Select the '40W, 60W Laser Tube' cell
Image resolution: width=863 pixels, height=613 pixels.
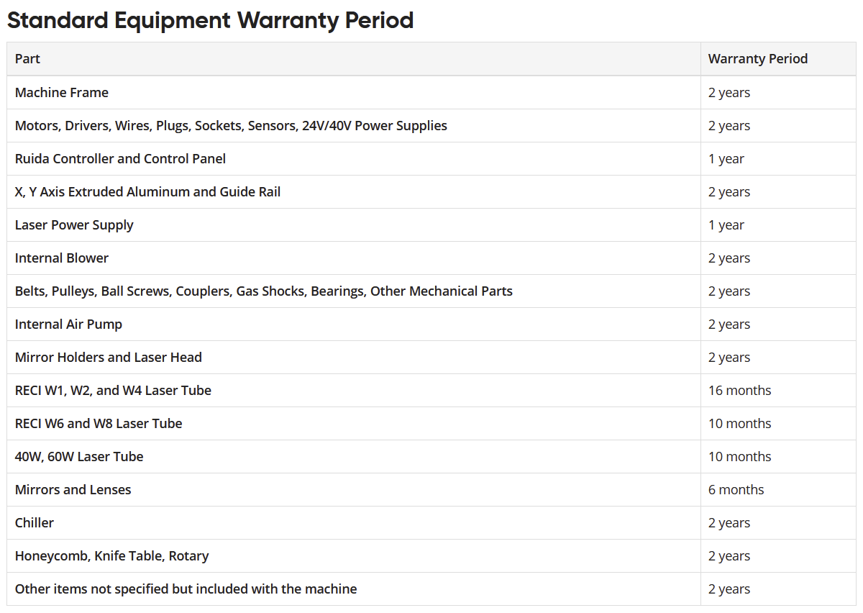pyautogui.click(x=79, y=457)
